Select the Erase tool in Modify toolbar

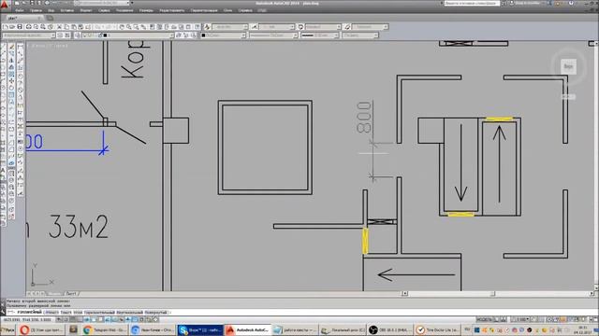pos(11,47)
